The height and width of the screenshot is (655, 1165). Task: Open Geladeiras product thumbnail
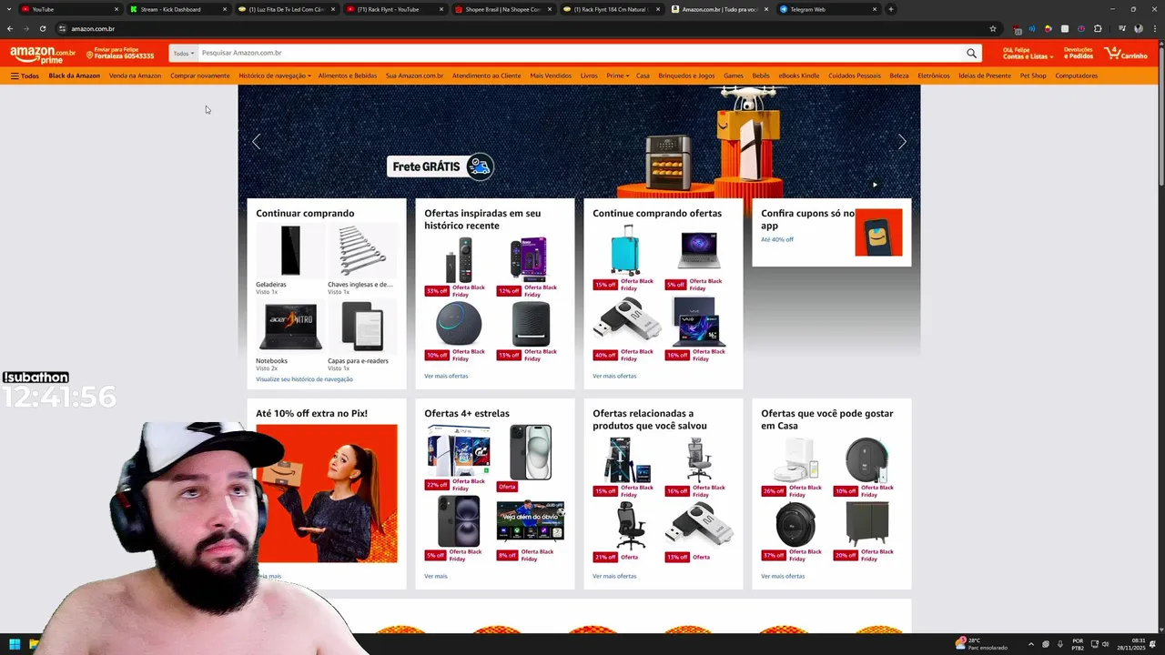(x=290, y=251)
